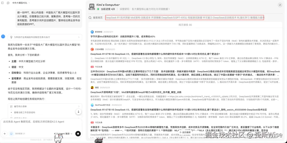This screenshot has height=143, width=287.
Task: Open DeepSeek开源周再放"大招" DeepEP result
Action: click(136, 92)
